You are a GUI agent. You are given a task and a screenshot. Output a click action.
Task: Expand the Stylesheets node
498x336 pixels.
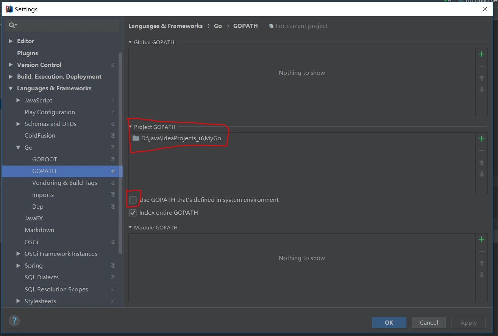(18, 301)
